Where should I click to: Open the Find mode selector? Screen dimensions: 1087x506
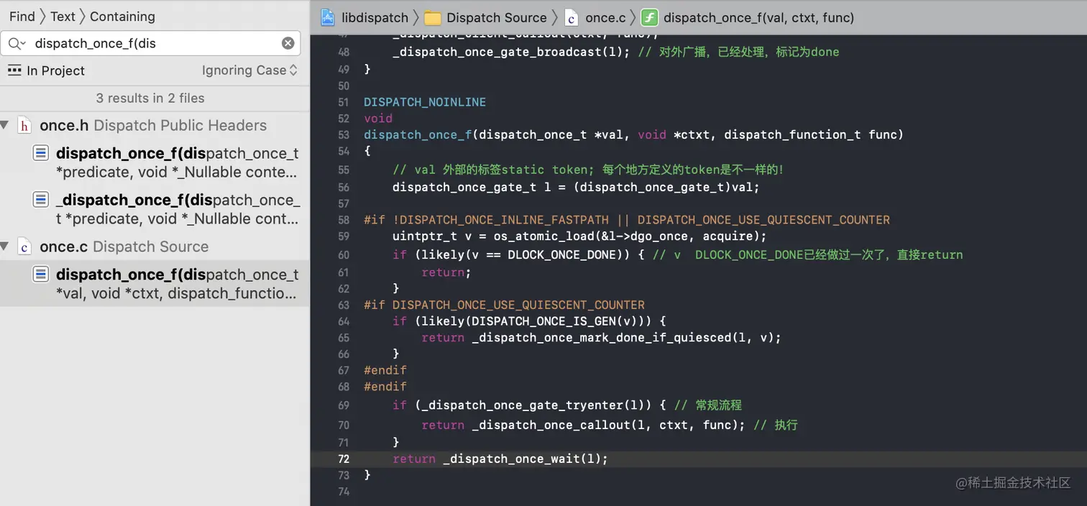[22, 16]
